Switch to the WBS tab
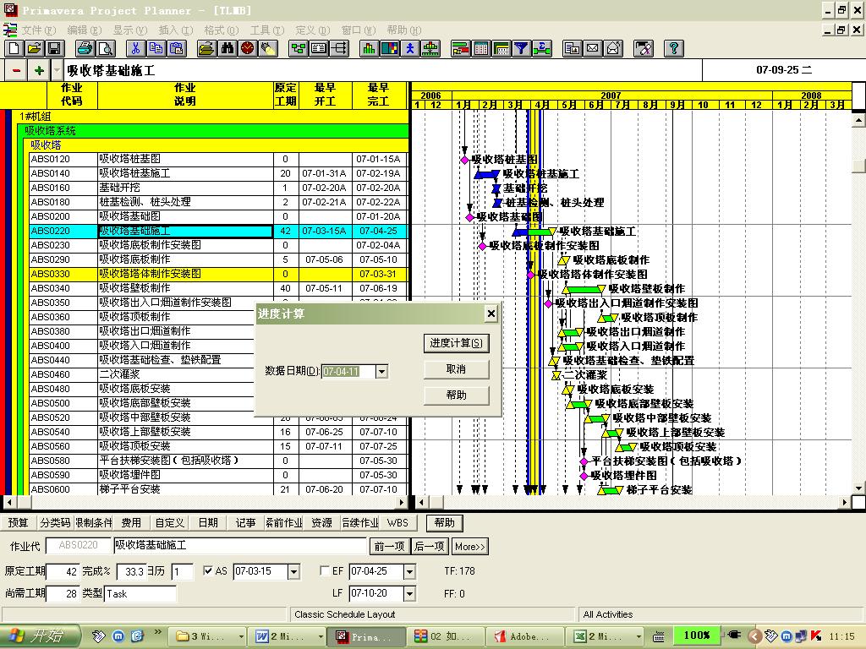Viewport: 866px width, 649px height. pos(397,522)
